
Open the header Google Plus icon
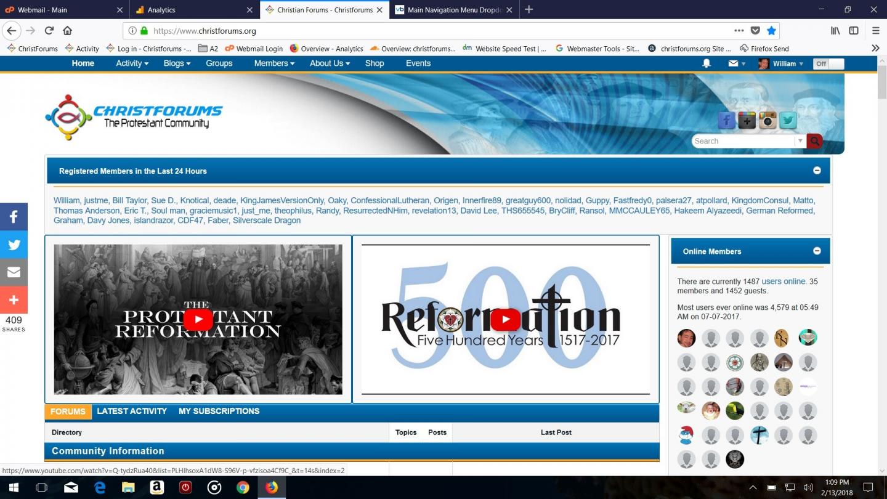[x=747, y=121]
